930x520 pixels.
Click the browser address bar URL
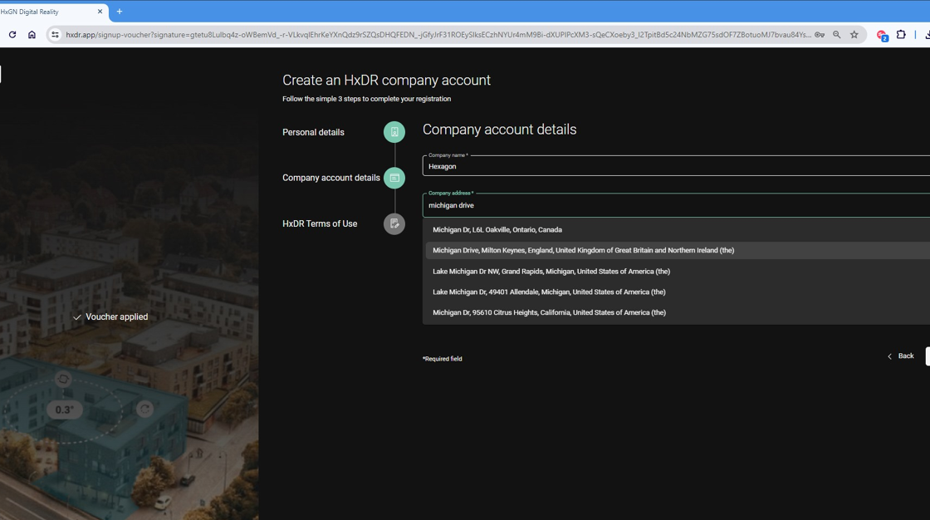[438, 34]
